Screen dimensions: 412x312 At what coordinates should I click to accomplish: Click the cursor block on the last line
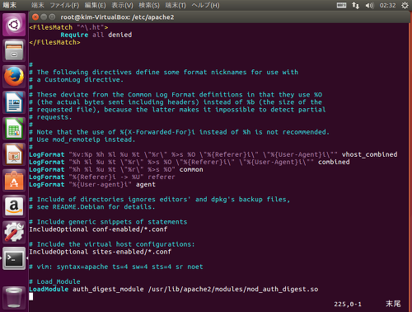(x=31, y=296)
